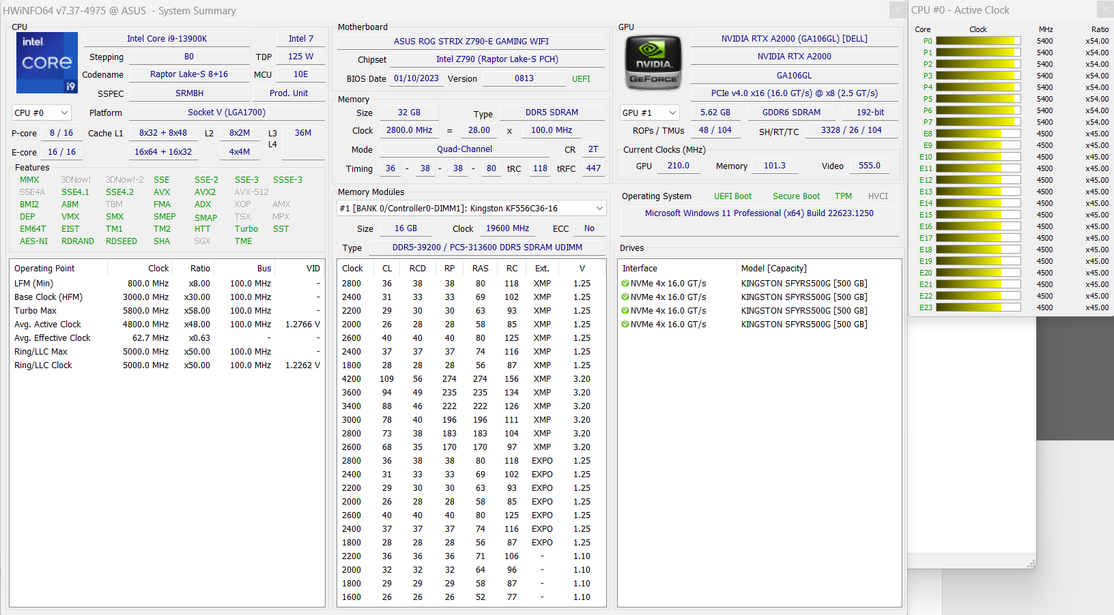The width and height of the screenshot is (1114, 615).
Task: Click the GA106GL GPU codename field
Action: tap(795, 76)
